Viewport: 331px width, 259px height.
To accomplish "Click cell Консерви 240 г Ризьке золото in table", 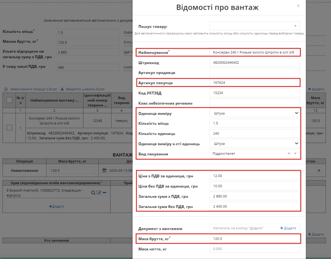I will tap(54, 121).
